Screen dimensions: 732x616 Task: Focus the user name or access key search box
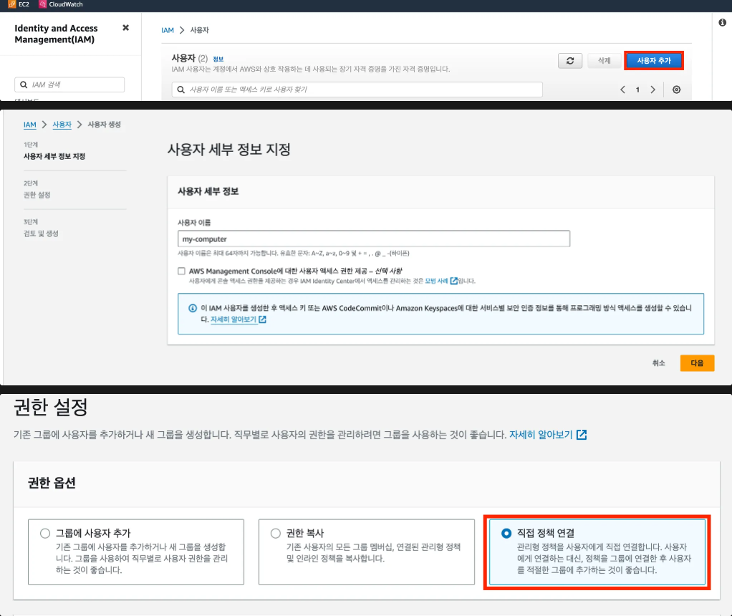(357, 90)
